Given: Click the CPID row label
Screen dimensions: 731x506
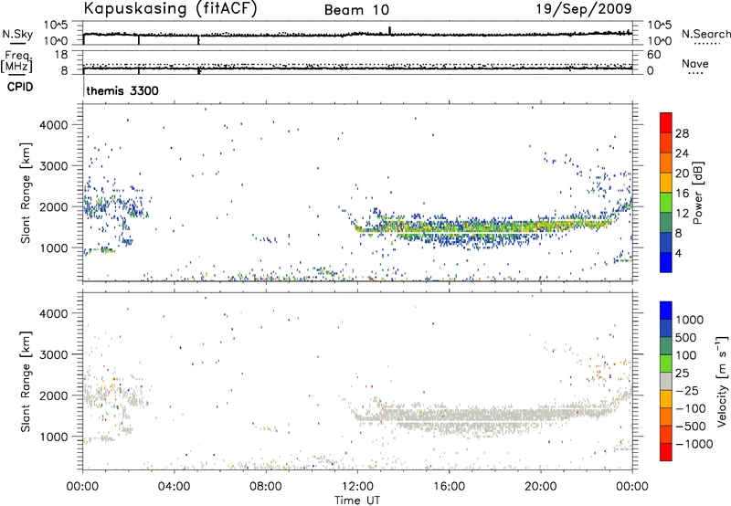Looking at the screenshot, I should [20, 87].
